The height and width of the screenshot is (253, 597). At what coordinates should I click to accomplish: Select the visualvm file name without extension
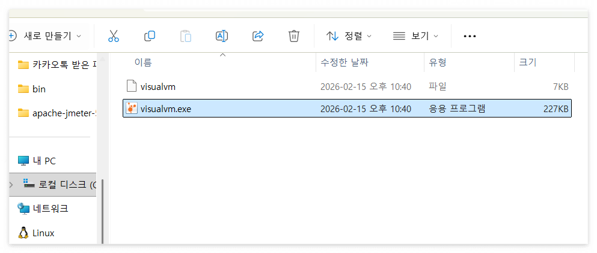(x=158, y=86)
